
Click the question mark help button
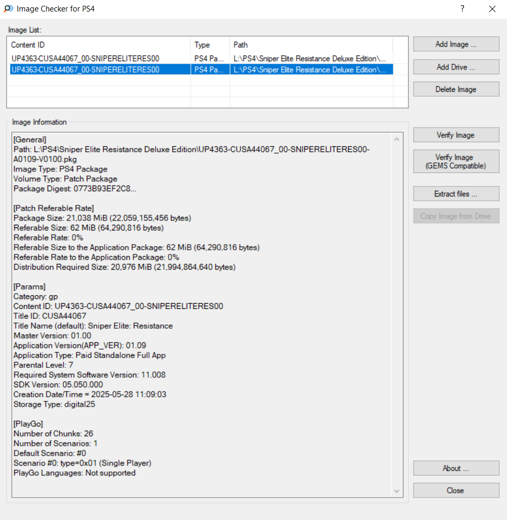pyautogui.click(x=463, y=9)
